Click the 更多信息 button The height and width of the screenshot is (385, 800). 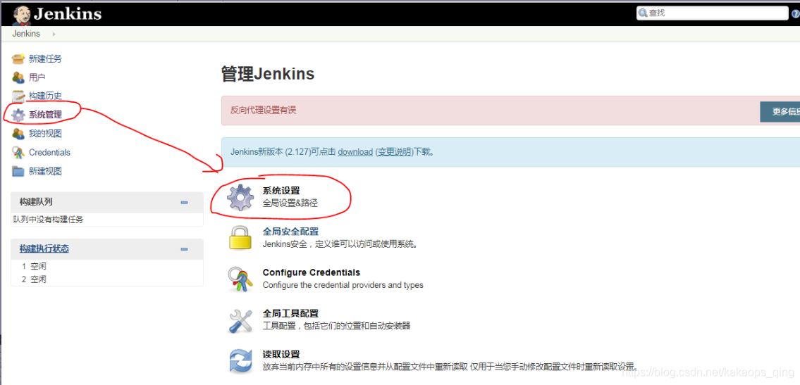[780, 111]
